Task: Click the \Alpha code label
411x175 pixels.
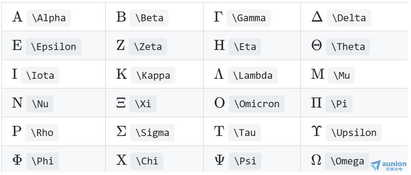Action: [49, 18]
